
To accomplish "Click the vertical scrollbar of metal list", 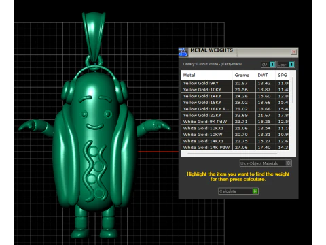I will point(293,90).
